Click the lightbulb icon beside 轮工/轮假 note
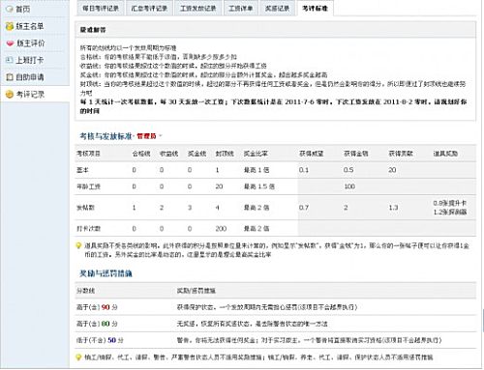 coord(78,357)
